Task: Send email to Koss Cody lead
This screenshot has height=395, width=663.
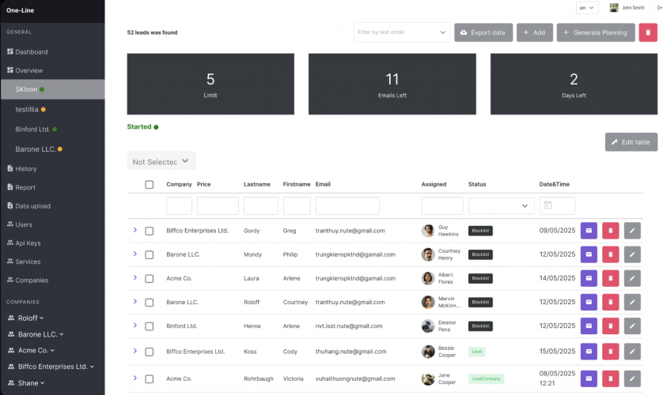Action: click(x=589, y=352)
